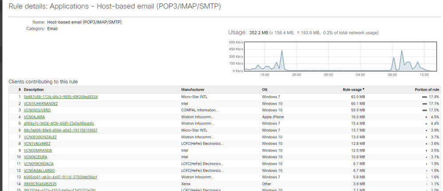Viewport: 443px width, 191px height.
Task: Click the 3.9 MB rule usage cell
Action: tap(360, 184)
